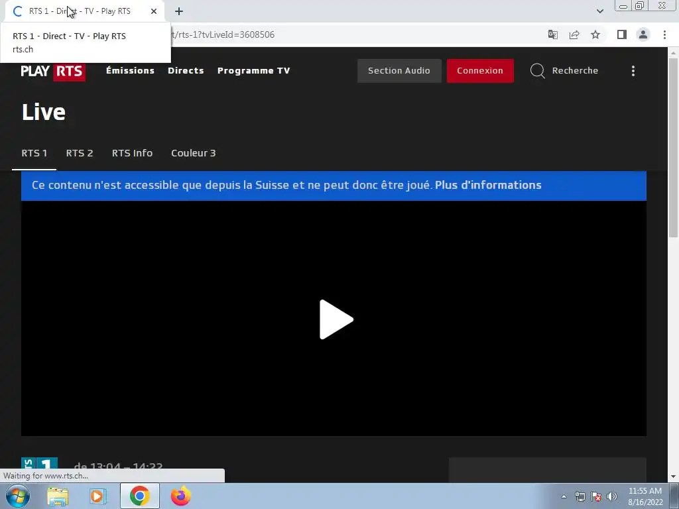
Task: Open the Plus d'informations link
Action: (488, 186)
